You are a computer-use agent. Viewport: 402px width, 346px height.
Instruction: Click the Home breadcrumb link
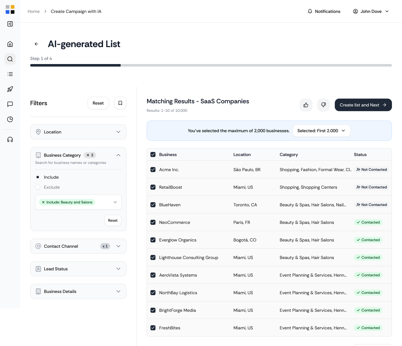point(34,11)
